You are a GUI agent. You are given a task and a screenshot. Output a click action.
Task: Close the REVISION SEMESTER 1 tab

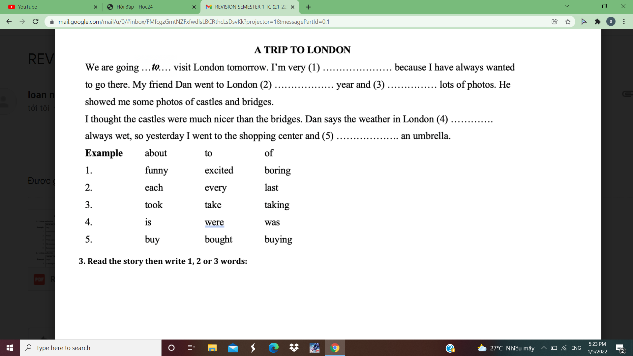coord(292,7)
